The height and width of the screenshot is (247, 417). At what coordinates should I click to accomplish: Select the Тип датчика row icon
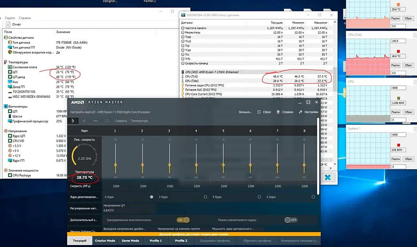click(x=10, y=42)
